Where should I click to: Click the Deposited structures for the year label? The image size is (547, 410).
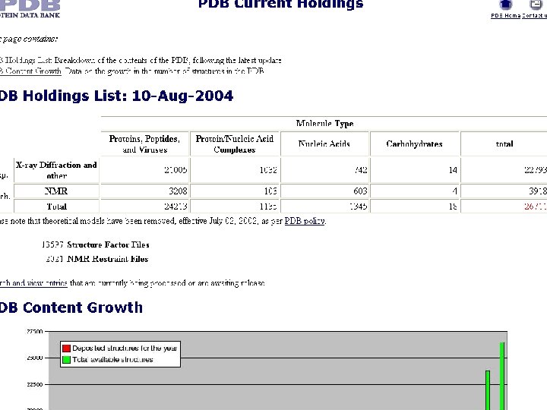point(125,348)
